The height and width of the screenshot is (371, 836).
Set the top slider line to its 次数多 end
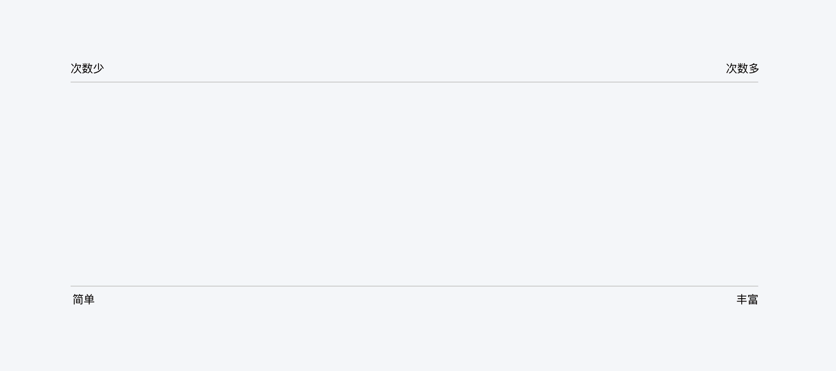758,82
